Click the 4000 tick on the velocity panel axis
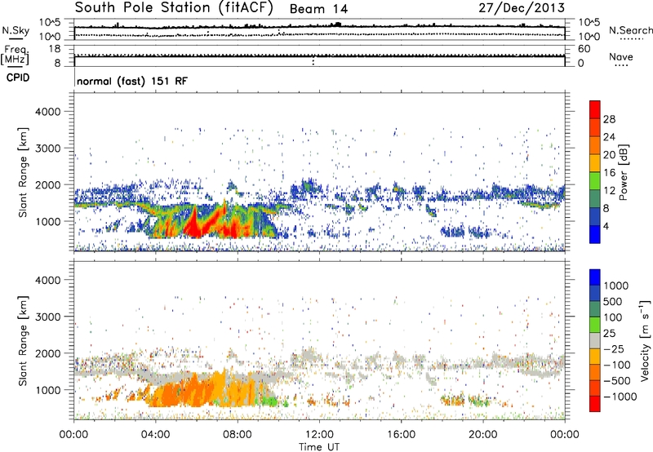This screenshot has height=452, width=653. [x=47, y=280]
